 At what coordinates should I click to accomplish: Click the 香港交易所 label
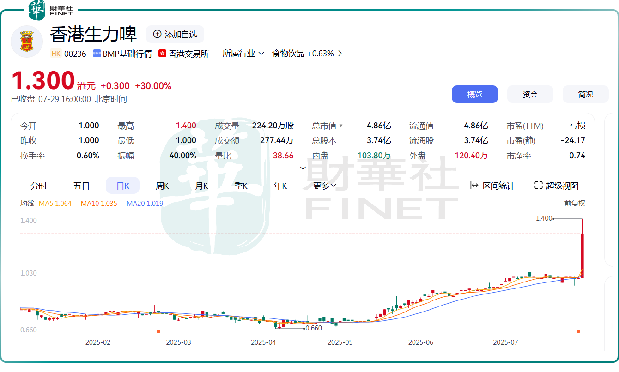click(188, 54)
